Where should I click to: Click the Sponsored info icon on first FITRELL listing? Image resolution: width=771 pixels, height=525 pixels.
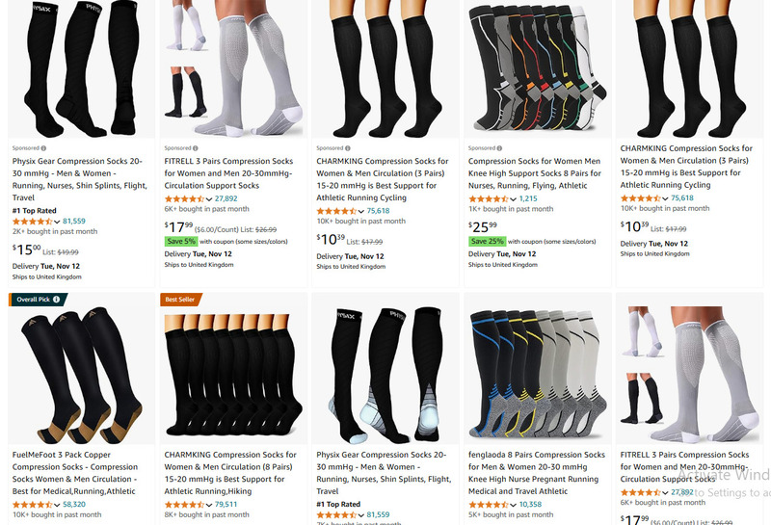pos(196,148)
